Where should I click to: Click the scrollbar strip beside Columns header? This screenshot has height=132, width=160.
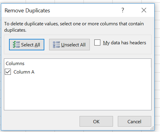(x=151, y=63)
